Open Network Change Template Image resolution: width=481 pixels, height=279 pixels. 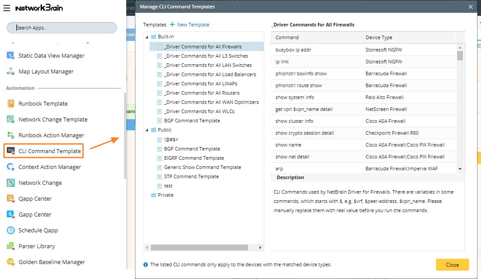click(x=53, y=119)
